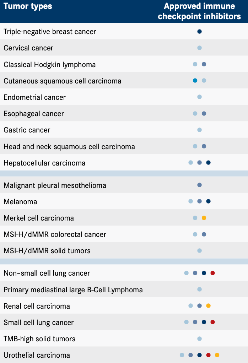Click the red dot in Small cell lung cancer row
The height and width of the screenshot is (363, 248).
click(x=212, y=322)
